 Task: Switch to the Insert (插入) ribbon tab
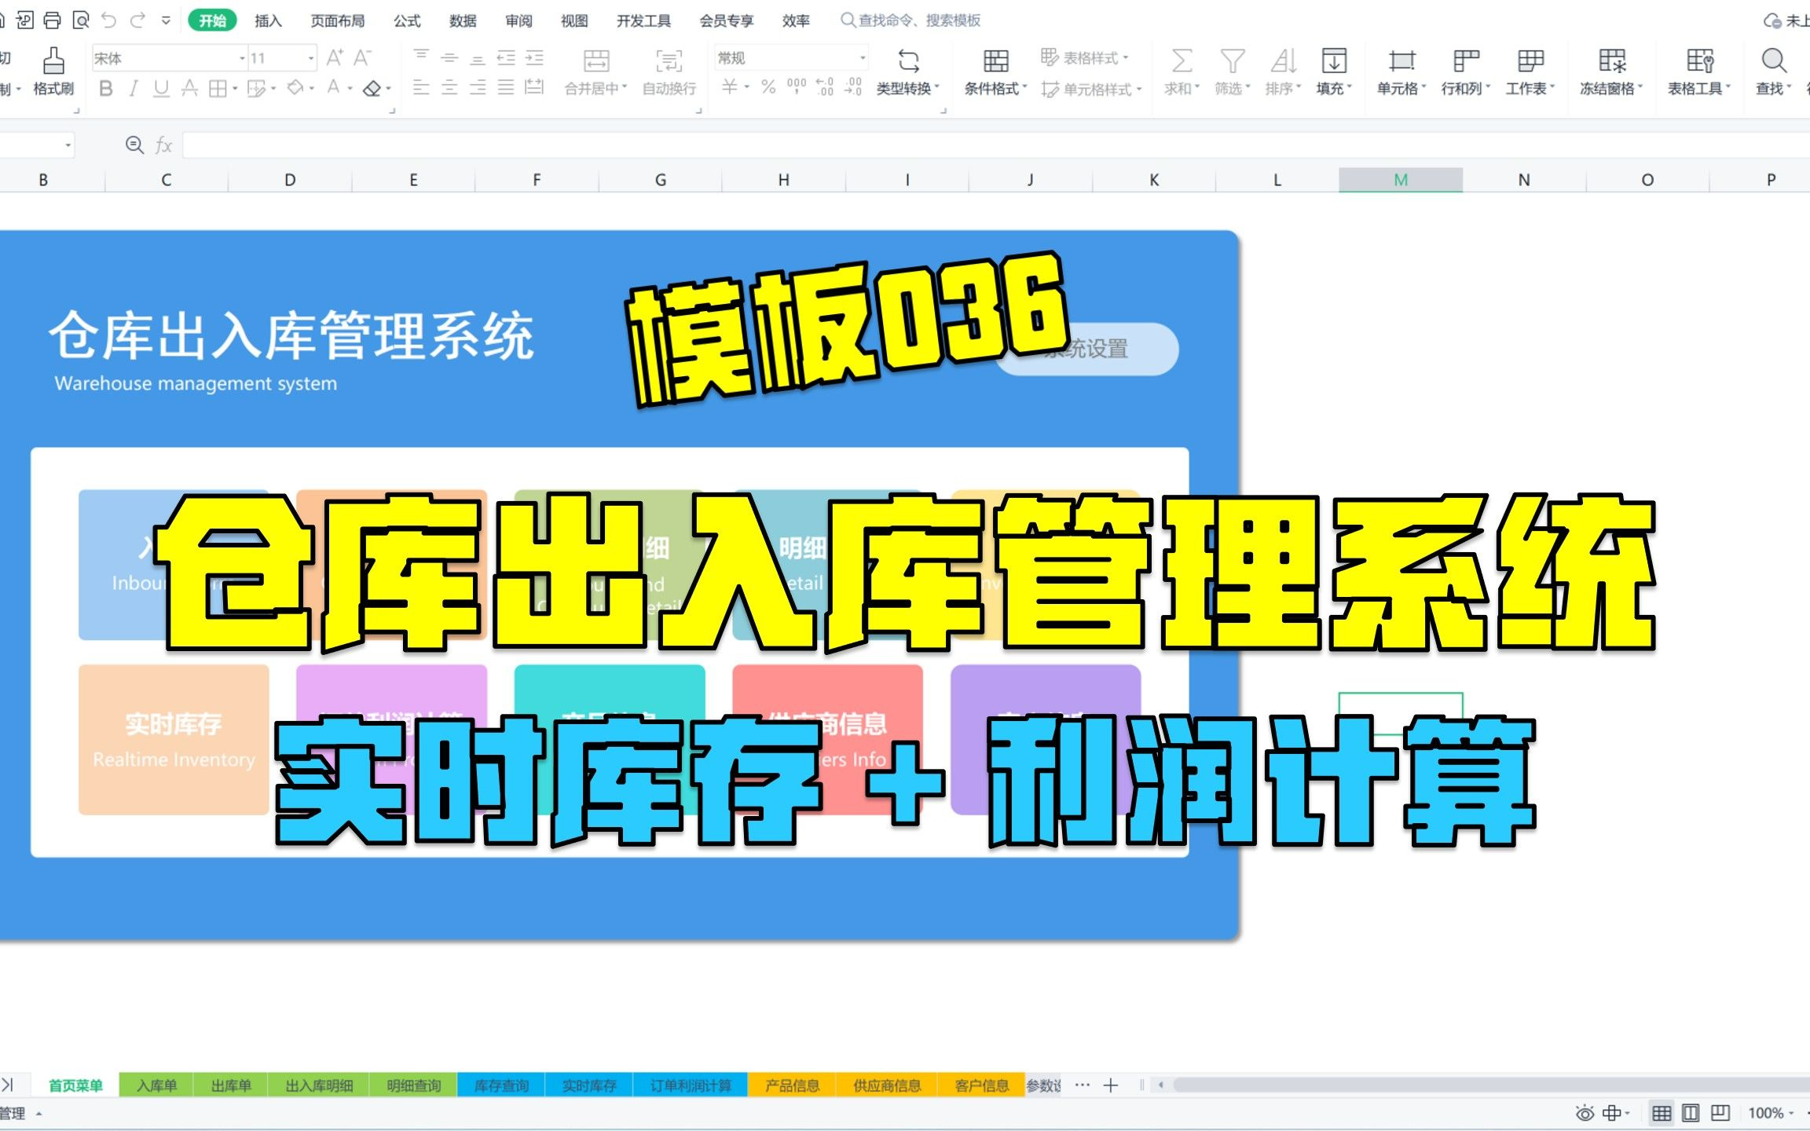tap(268, 20)
